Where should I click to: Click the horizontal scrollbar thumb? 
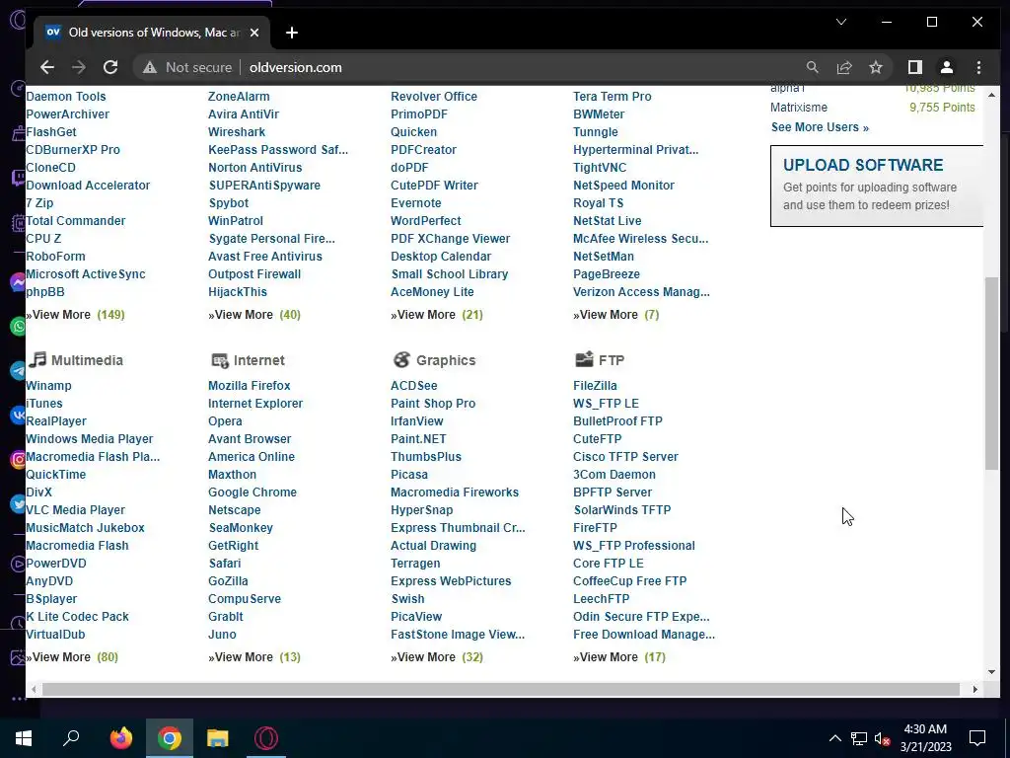(x=500, y=689)
